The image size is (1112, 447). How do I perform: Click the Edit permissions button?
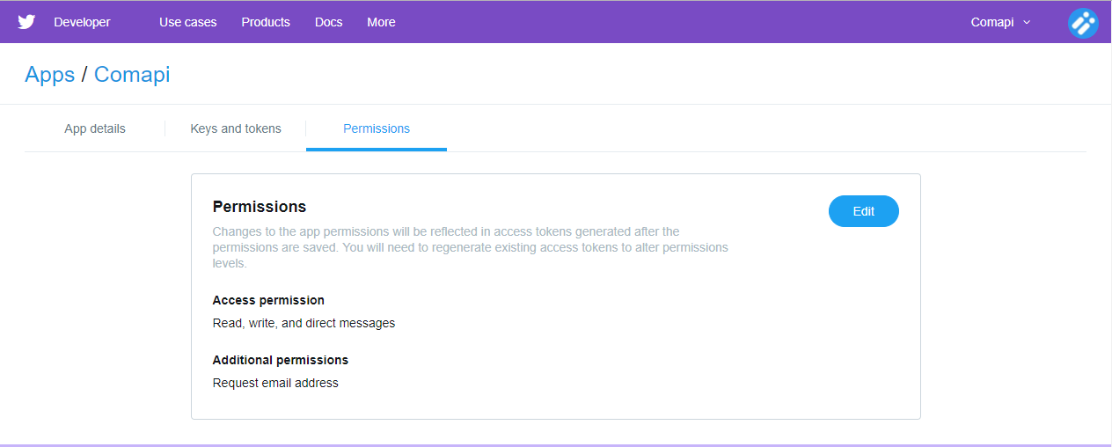(x=864, y=211)
